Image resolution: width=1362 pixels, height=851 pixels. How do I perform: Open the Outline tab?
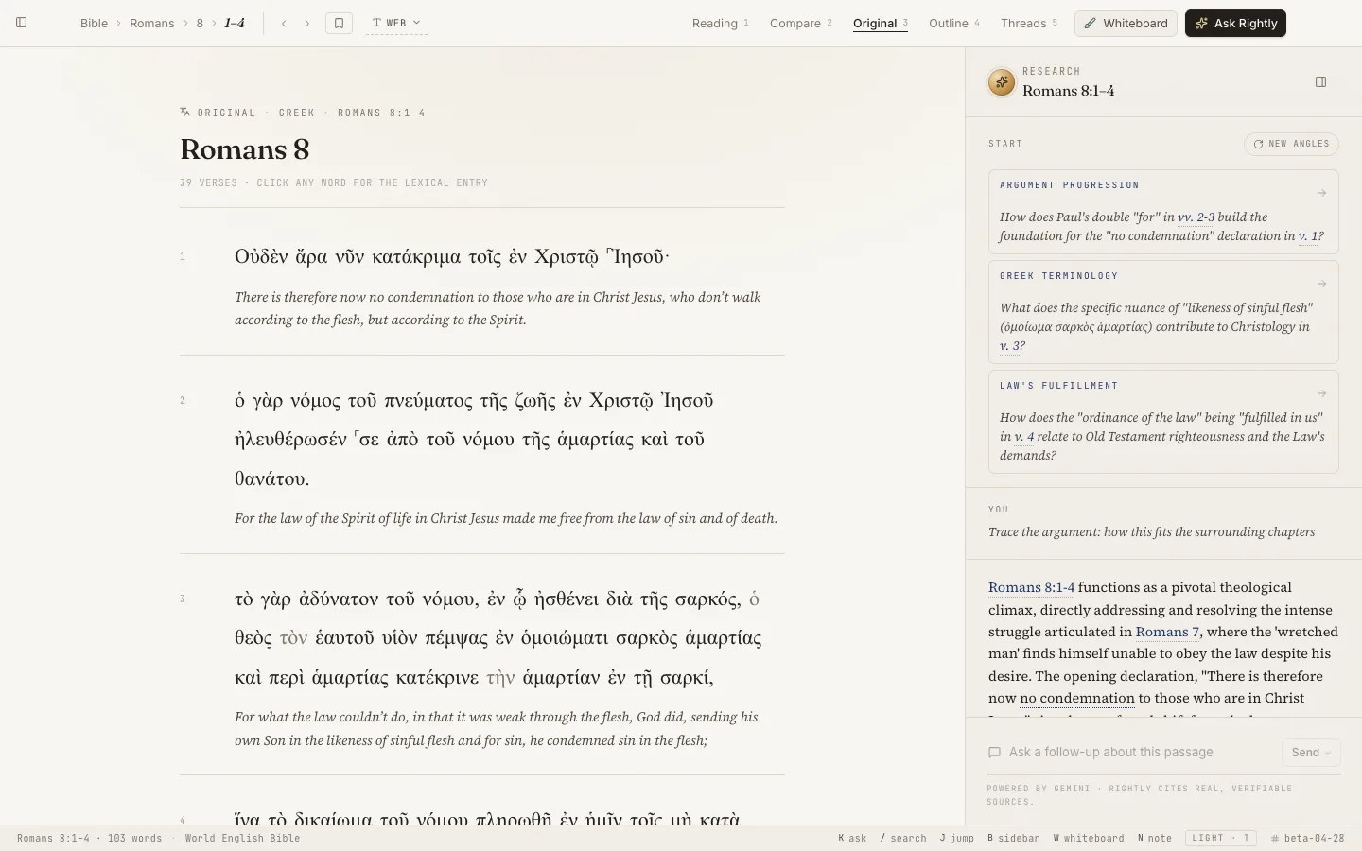pyautogui.click(x=953, y=23)
